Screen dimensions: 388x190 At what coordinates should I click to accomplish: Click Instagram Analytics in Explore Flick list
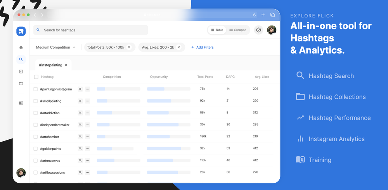coord(331,139)
